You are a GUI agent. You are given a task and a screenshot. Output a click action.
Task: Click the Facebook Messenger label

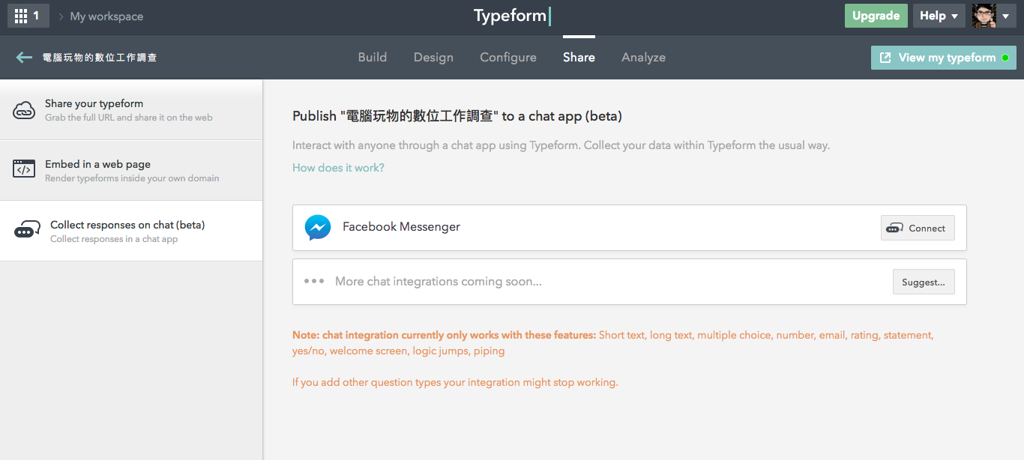click(401, 227)
